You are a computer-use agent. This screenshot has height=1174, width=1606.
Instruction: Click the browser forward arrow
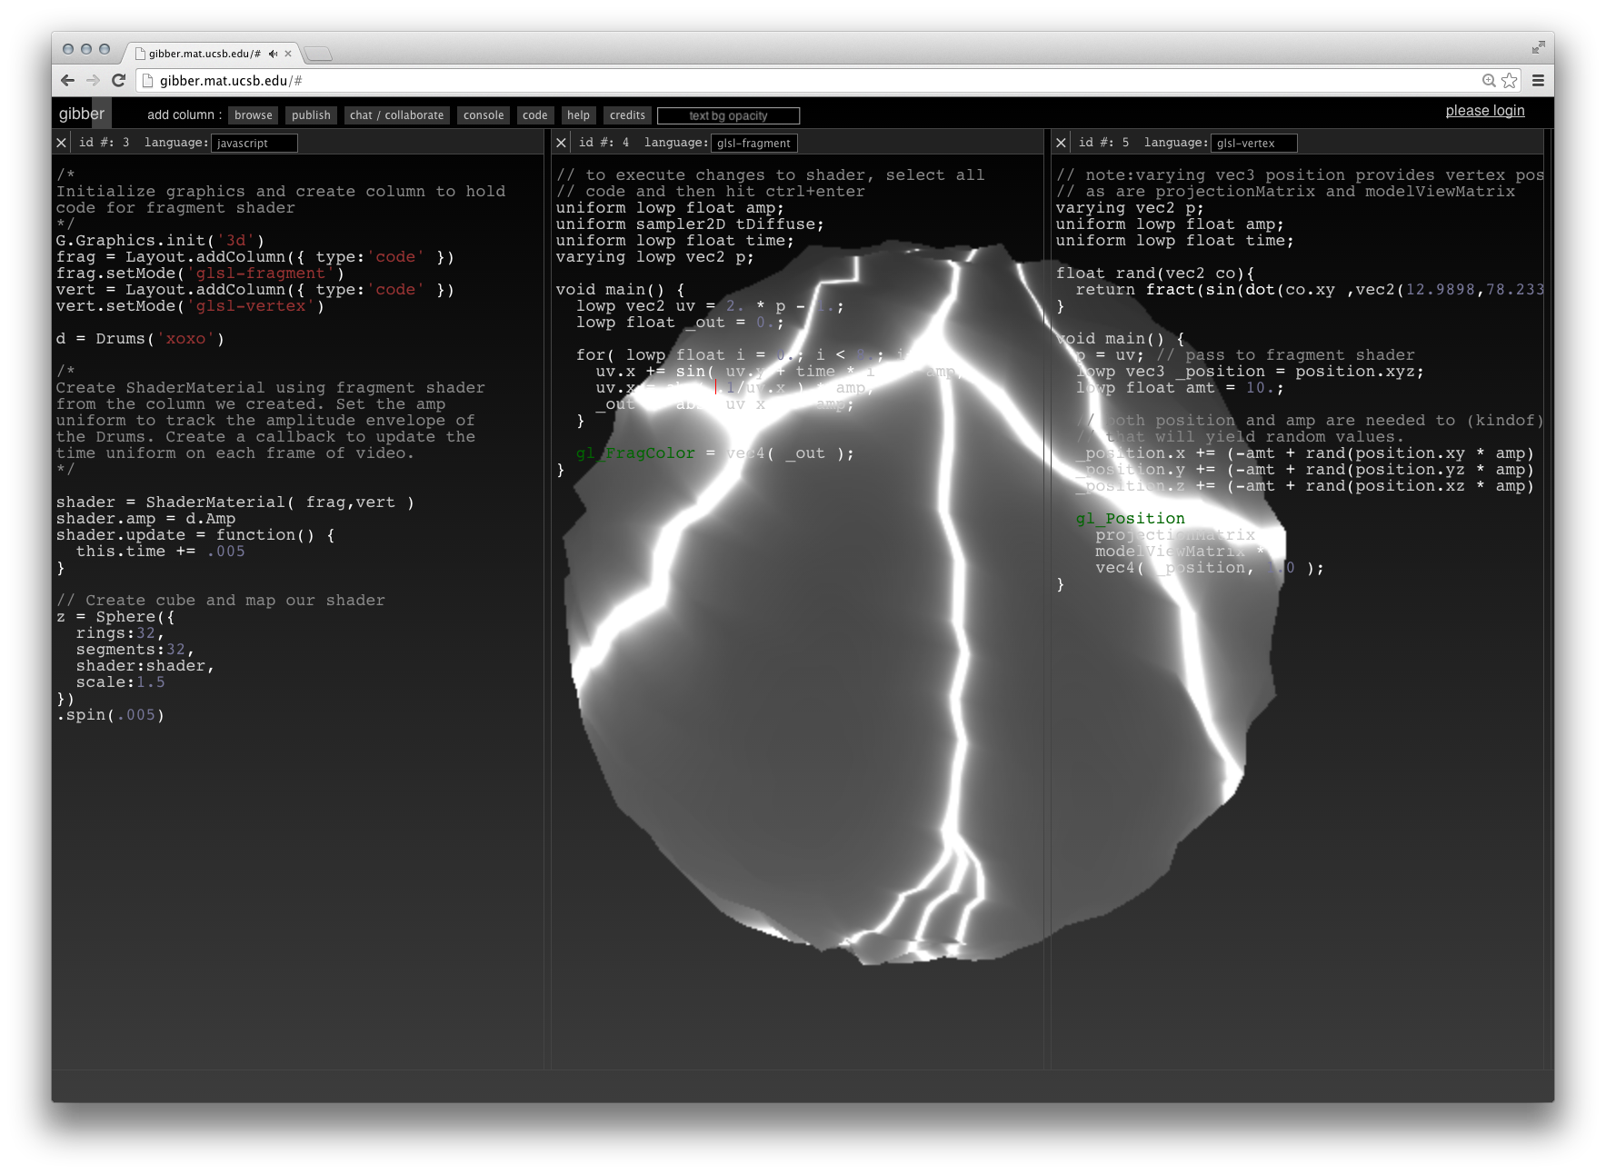click(93, 81)
